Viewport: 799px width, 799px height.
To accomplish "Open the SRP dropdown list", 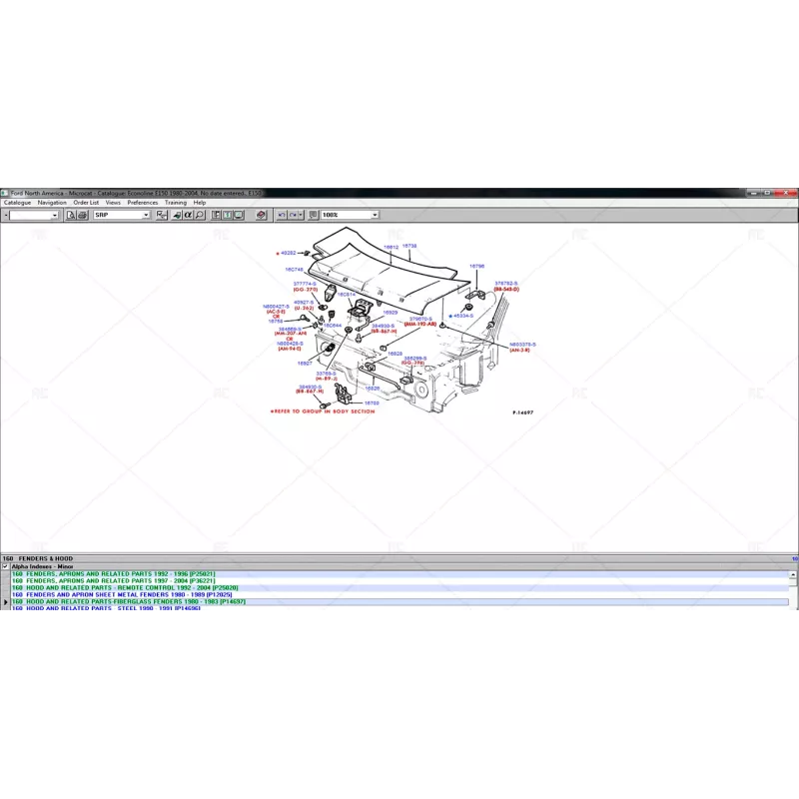I will click(x=145, y=215).
